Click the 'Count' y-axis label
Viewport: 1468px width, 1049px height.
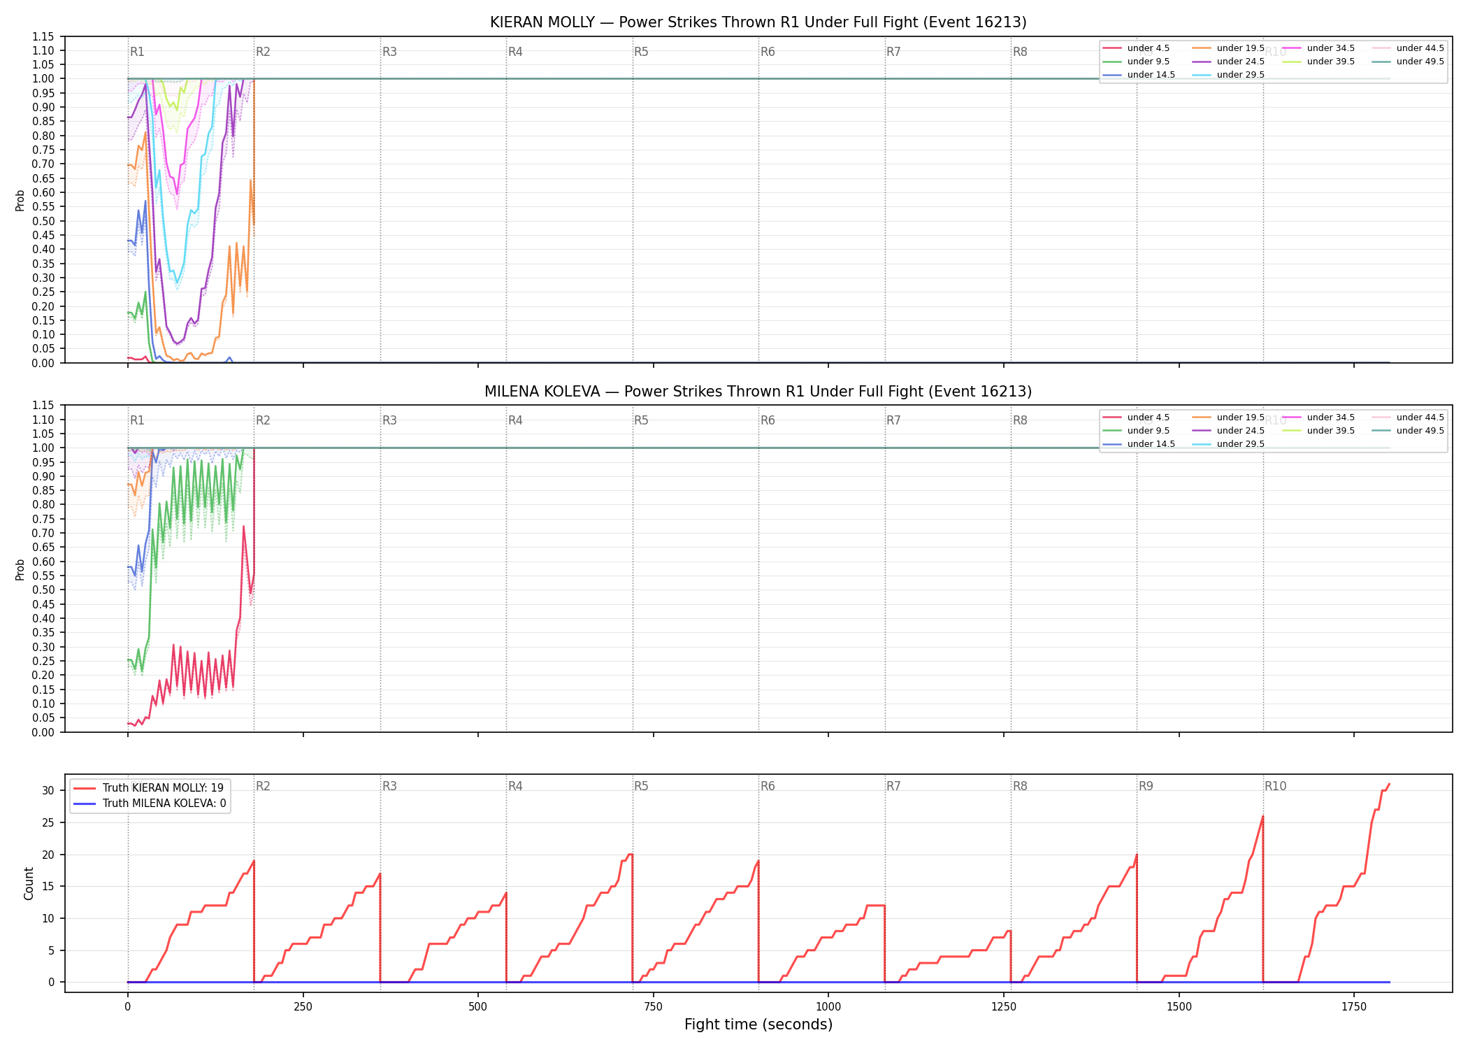tap(29, 883)
